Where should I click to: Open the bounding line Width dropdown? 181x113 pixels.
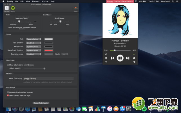coord(65,54)
